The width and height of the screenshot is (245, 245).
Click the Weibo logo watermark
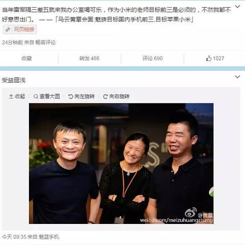point(191,212)
